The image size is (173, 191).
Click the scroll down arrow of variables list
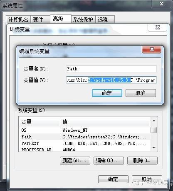(154, 148)
